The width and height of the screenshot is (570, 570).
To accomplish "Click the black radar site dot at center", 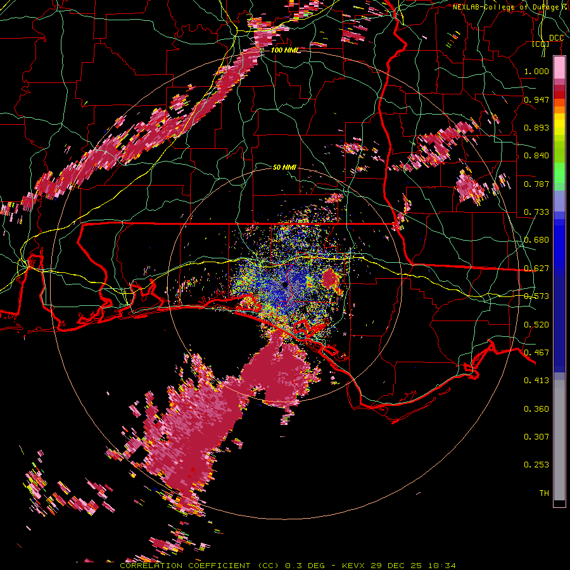I will [284, 284].
